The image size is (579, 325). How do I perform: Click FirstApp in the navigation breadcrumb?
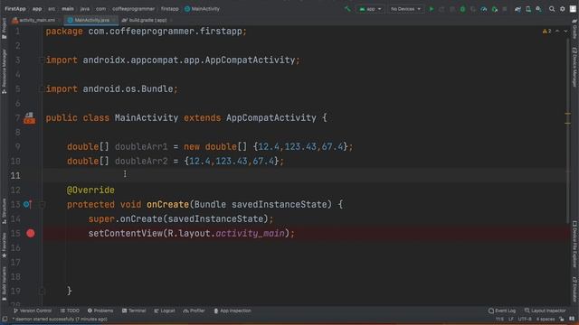(15, 9)
